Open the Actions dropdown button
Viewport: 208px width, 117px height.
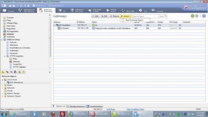click(x=126, y=16)
